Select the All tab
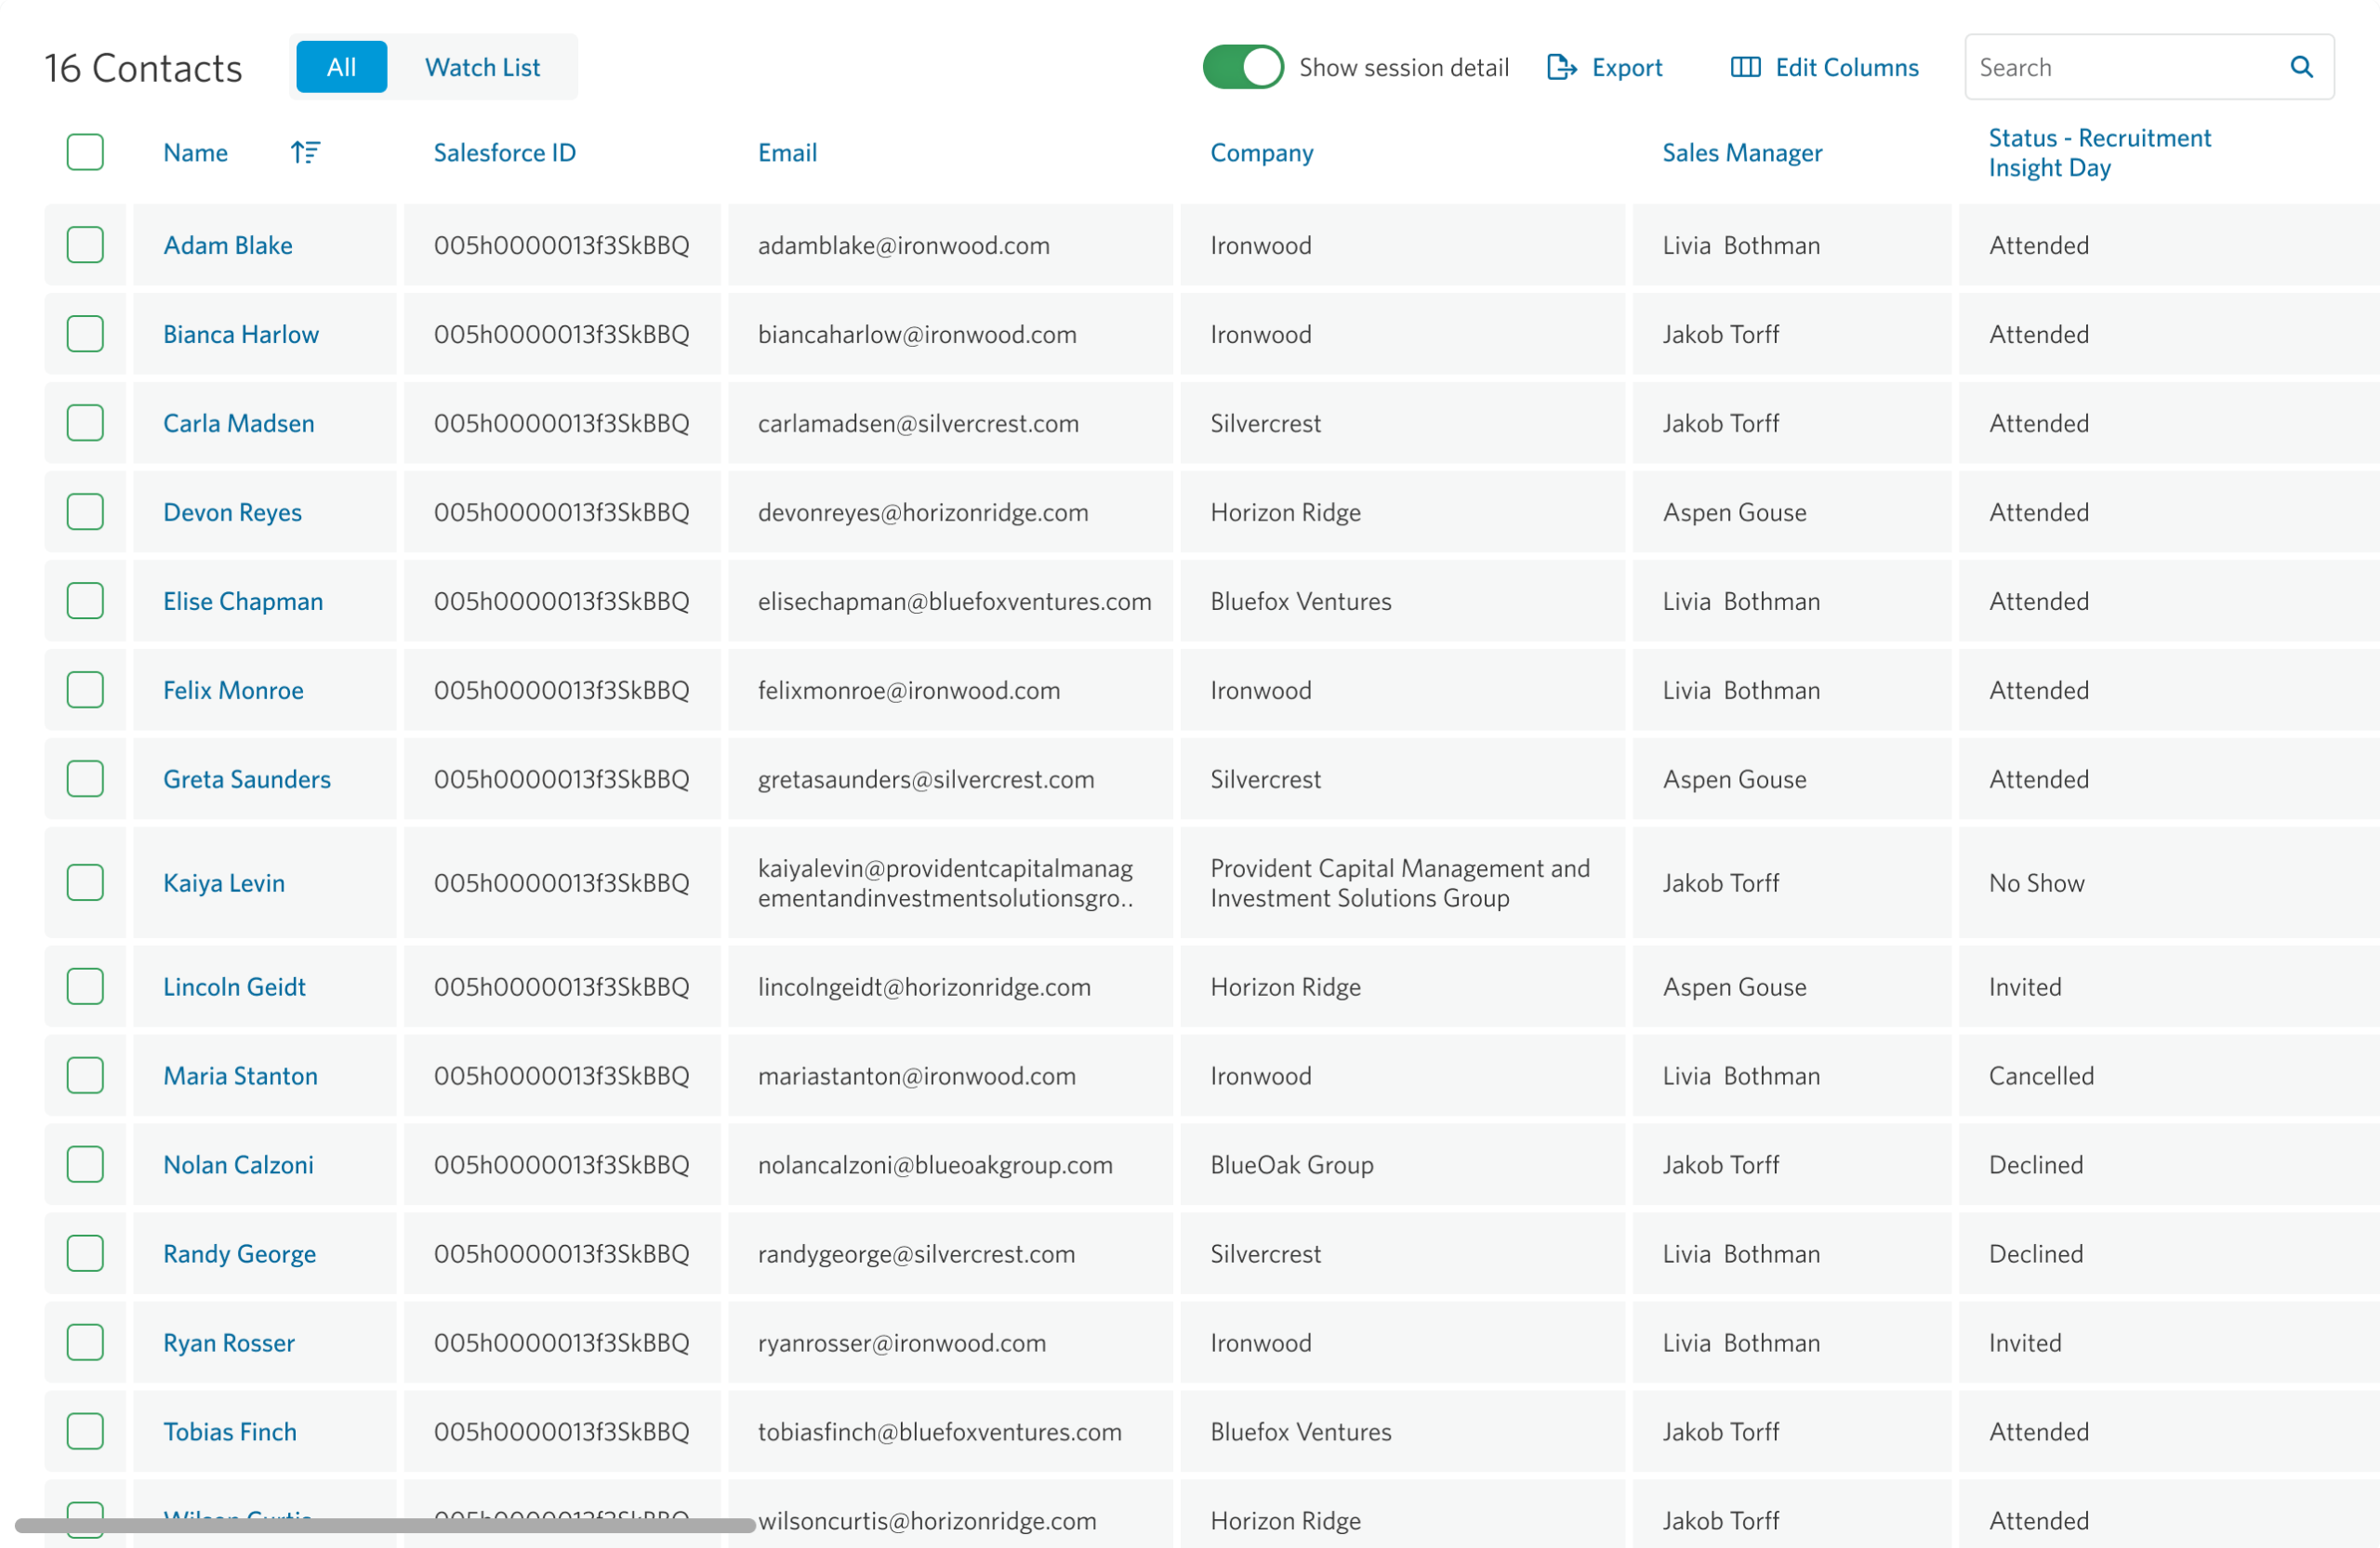Viewport: 2380px width, 1548px height. (340, 67)
